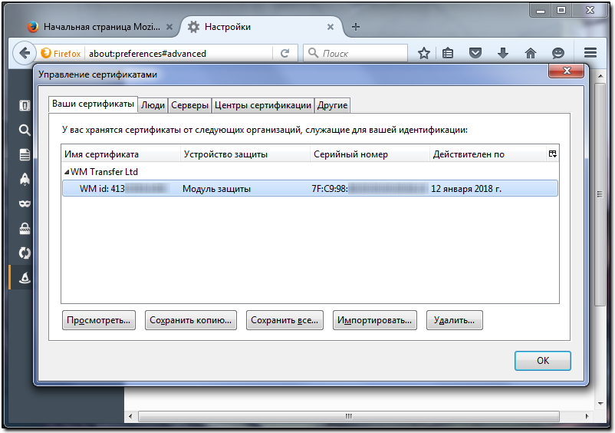
Task: Open the Search preferences sidebar icon
Action: pyautogui.click(x=25, y=130)
